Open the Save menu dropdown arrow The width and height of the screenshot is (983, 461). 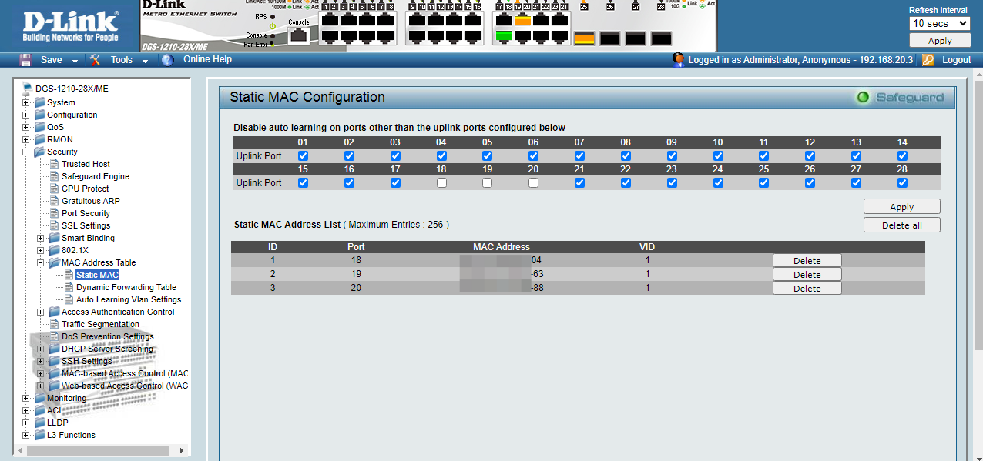coord(75,61)
